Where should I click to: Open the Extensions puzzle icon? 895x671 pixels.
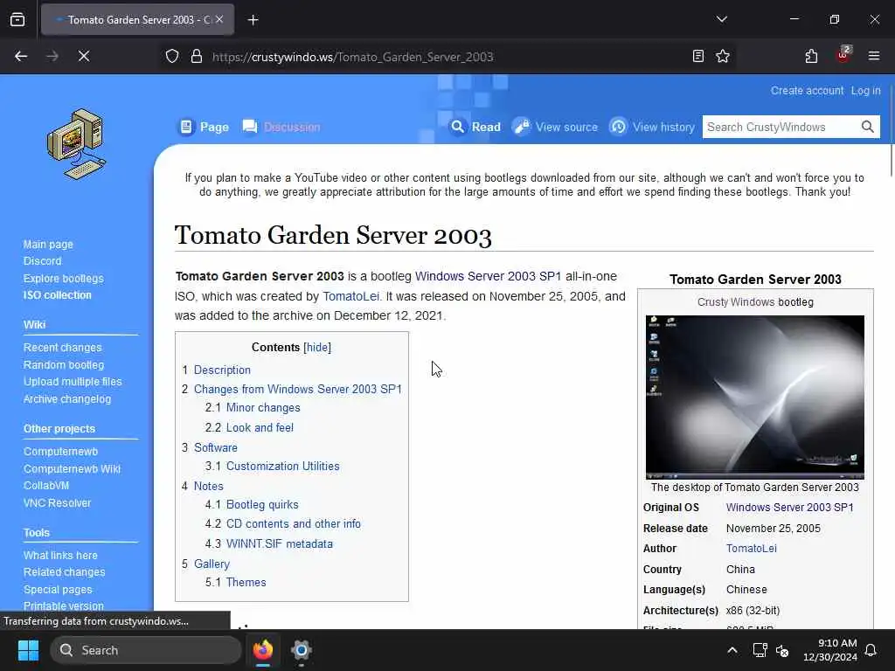(811, 56)
